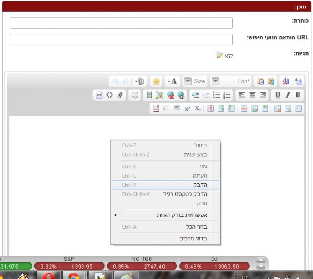Insert a video with the filmstrip icon
Image resolution: width=313 pixels, height=279 pixels.
point(149,95)
